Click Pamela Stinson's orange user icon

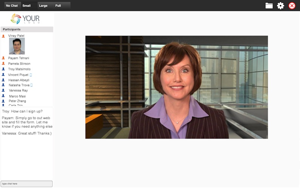tap(3, 64)
